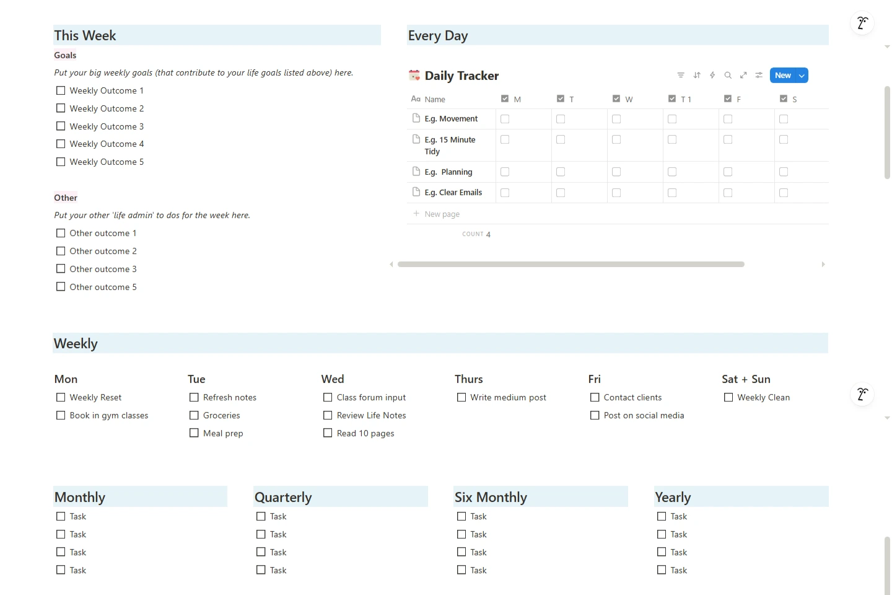Screen dimensions: 892x595
Task: Expand Daily Tracker to full page
Action: [x=743, y=76]
